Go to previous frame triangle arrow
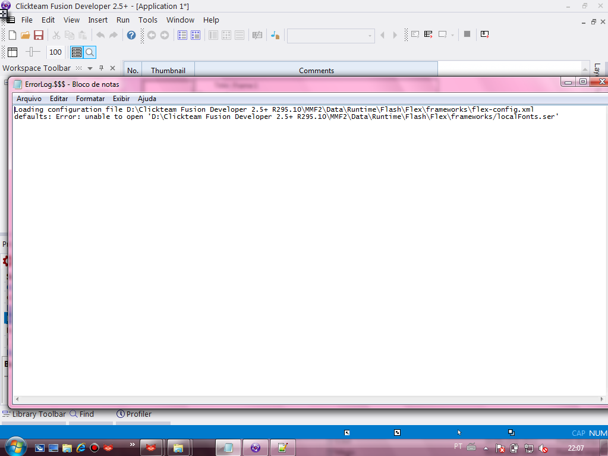The width and height of the screenshot is (608, 456). point(382,35)
